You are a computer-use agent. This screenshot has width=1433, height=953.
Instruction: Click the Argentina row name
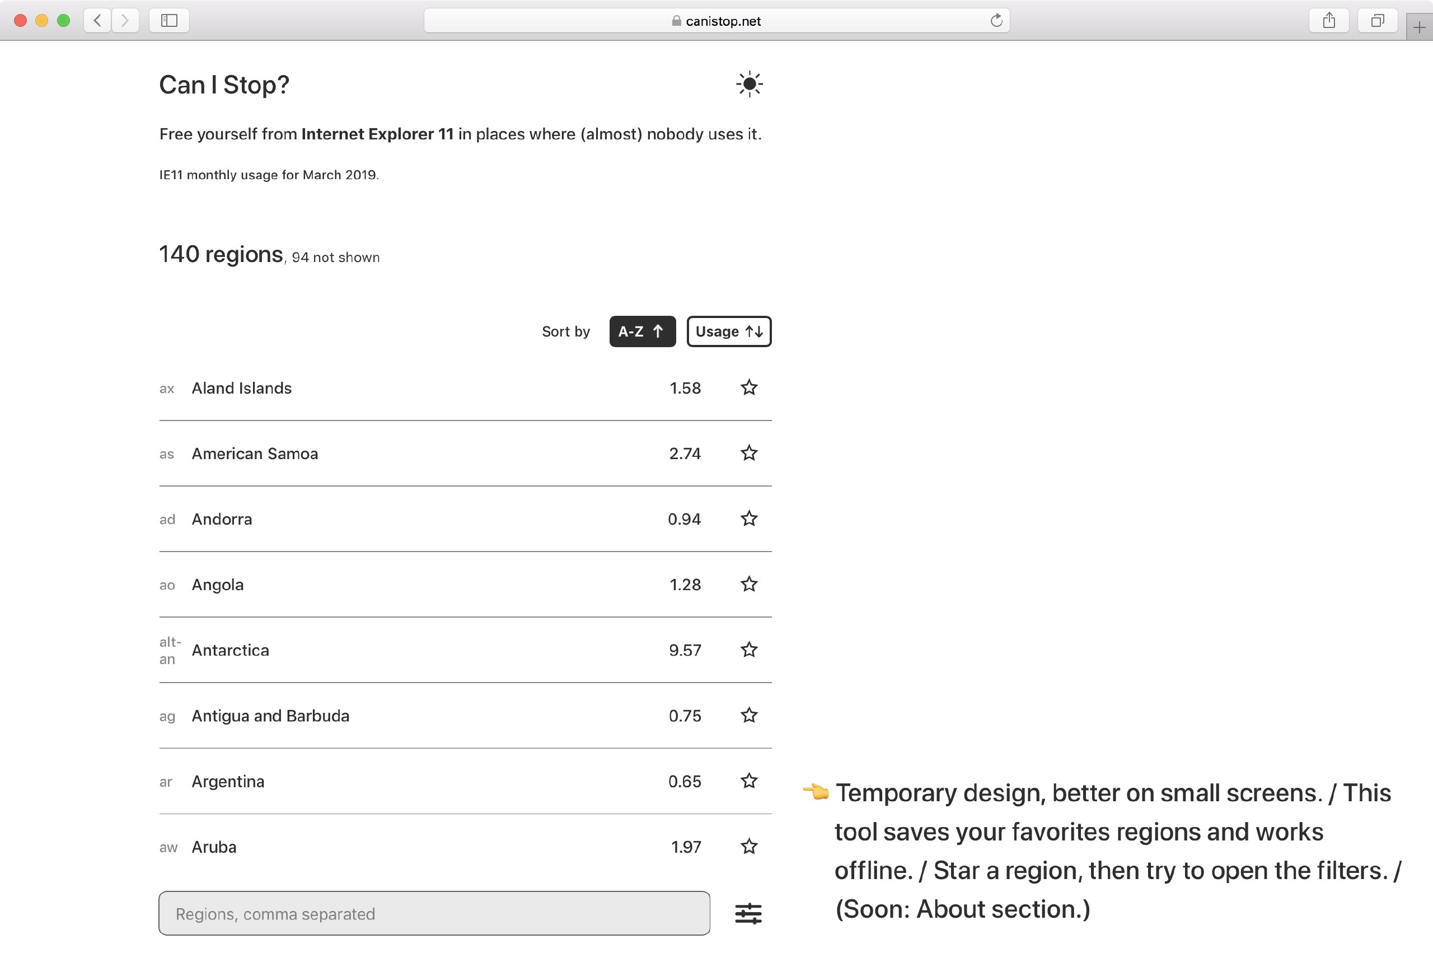228,781
